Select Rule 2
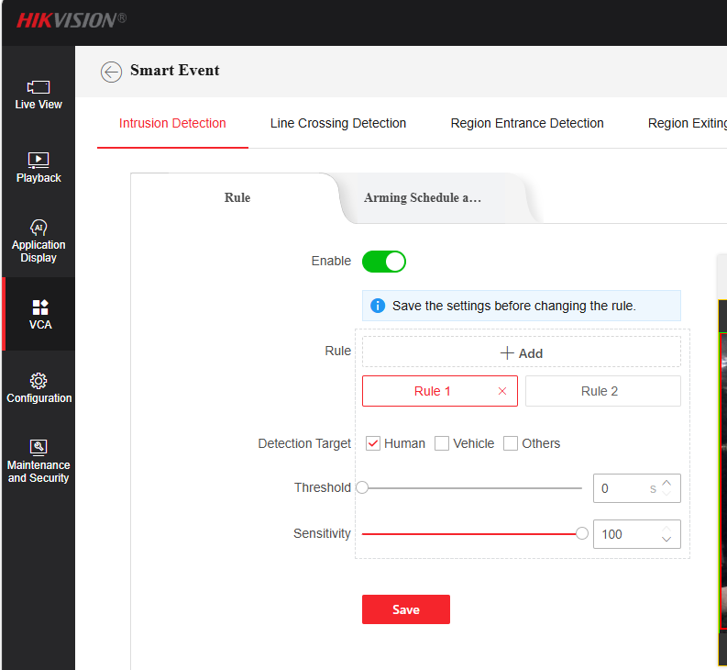Screen dimensions: 727x670 coord(602,391)
